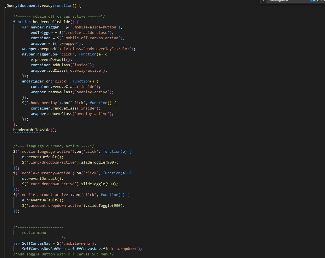
Task: Click 'headermobileAside' in the function definition line
Action: [51, 22]
